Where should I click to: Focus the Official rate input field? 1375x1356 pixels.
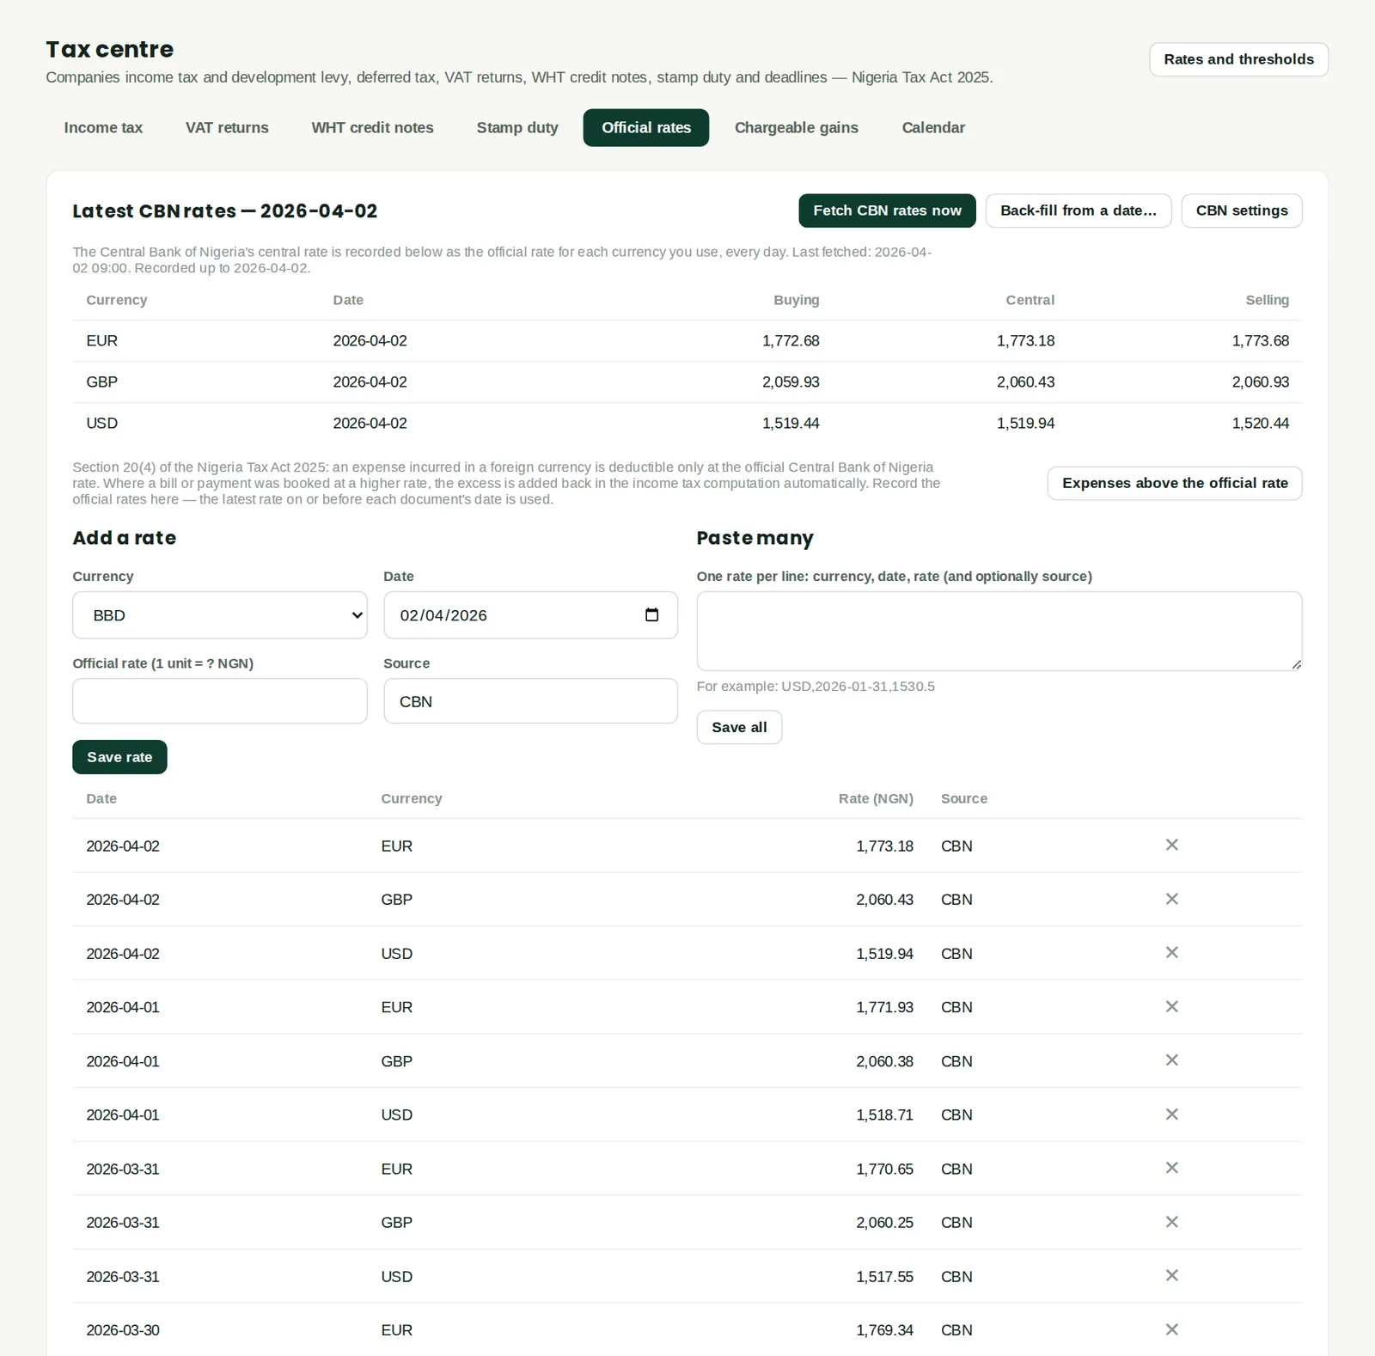(220, 701)
